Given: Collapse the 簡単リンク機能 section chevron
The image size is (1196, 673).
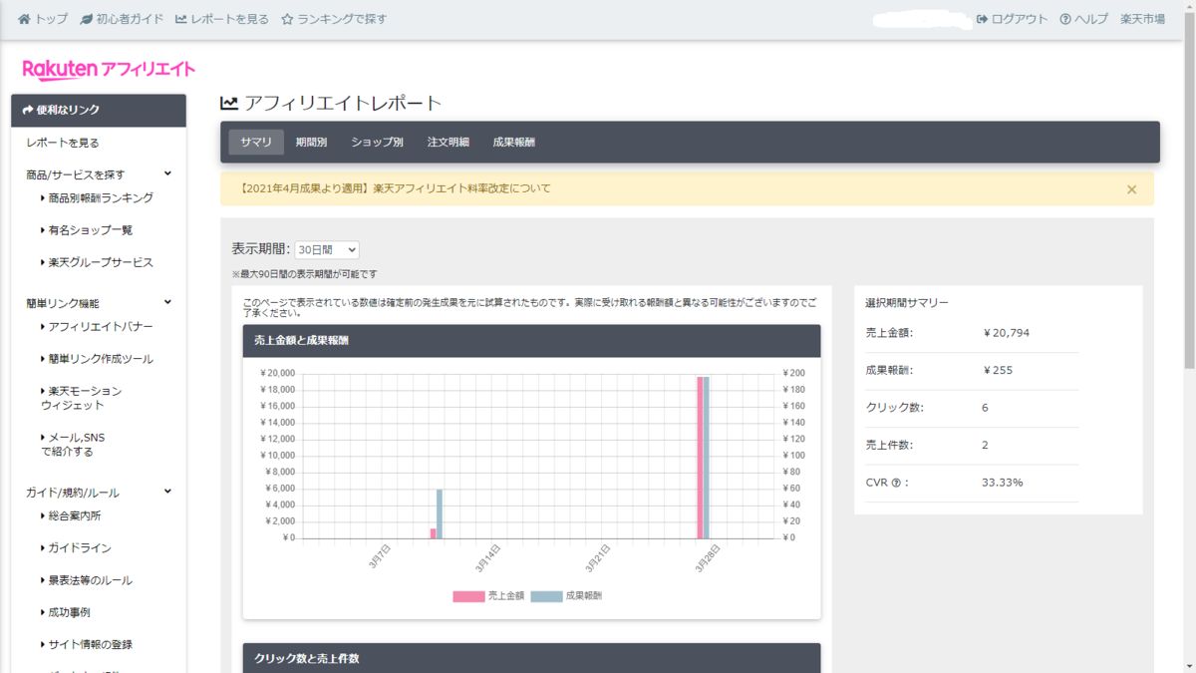Looking at the screenshot, I should [x=167, y=302].
